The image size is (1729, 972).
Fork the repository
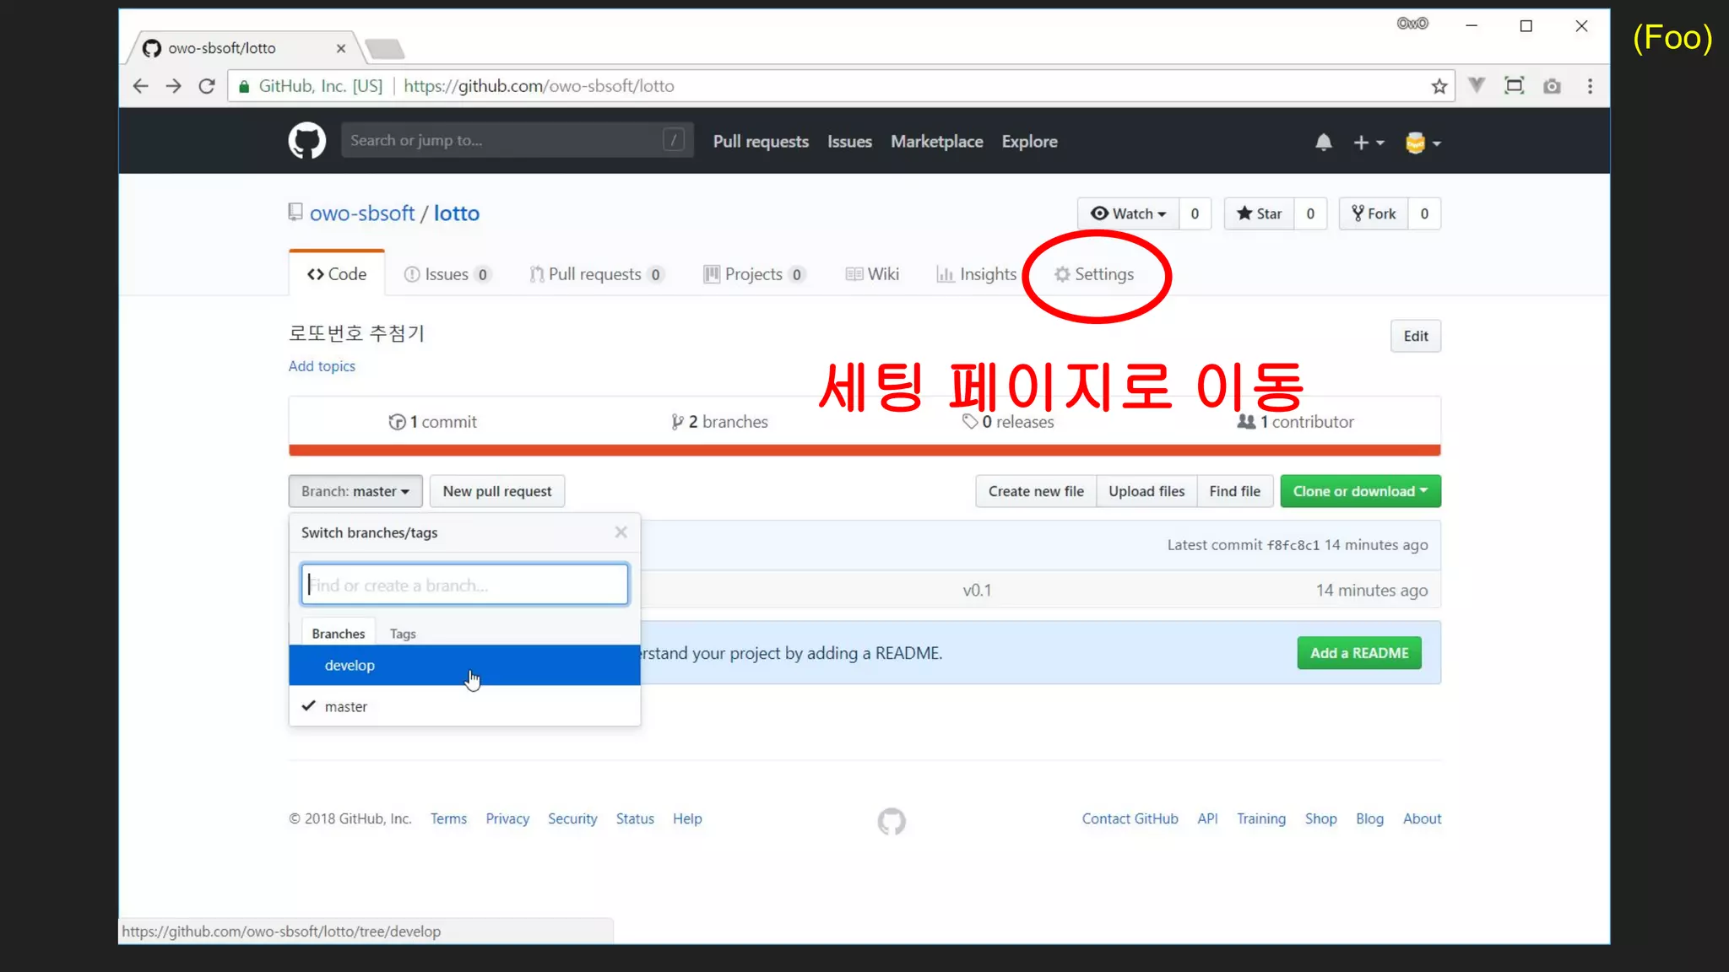pyautogui.click(x=1373, y=213)
